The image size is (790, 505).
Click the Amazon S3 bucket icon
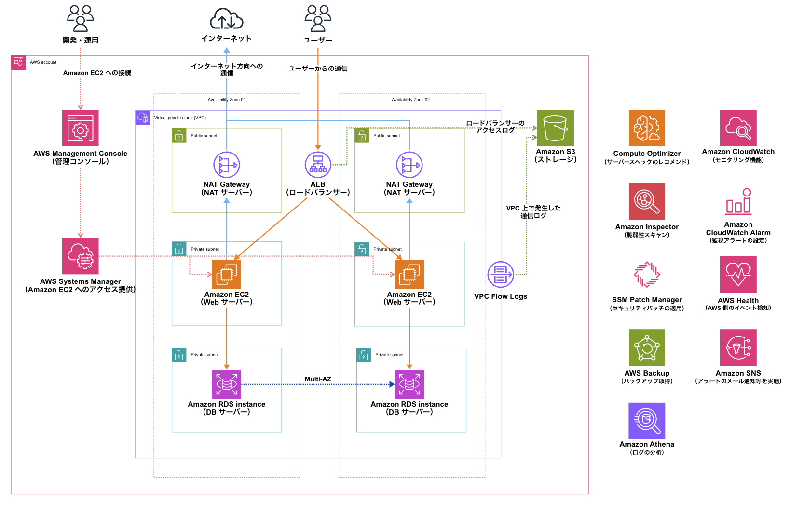coord(555,128)
